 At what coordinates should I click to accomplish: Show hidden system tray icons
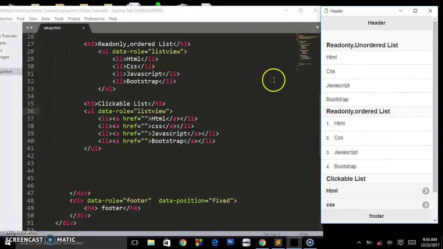click(x=359, y=243)
